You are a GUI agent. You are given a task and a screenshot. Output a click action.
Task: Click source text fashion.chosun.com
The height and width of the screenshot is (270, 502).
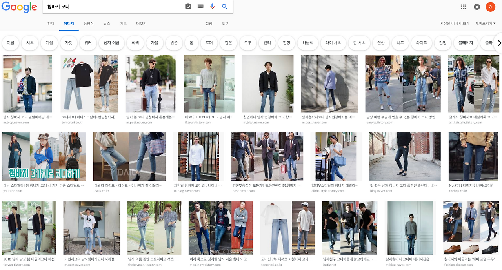click(459, 265)
